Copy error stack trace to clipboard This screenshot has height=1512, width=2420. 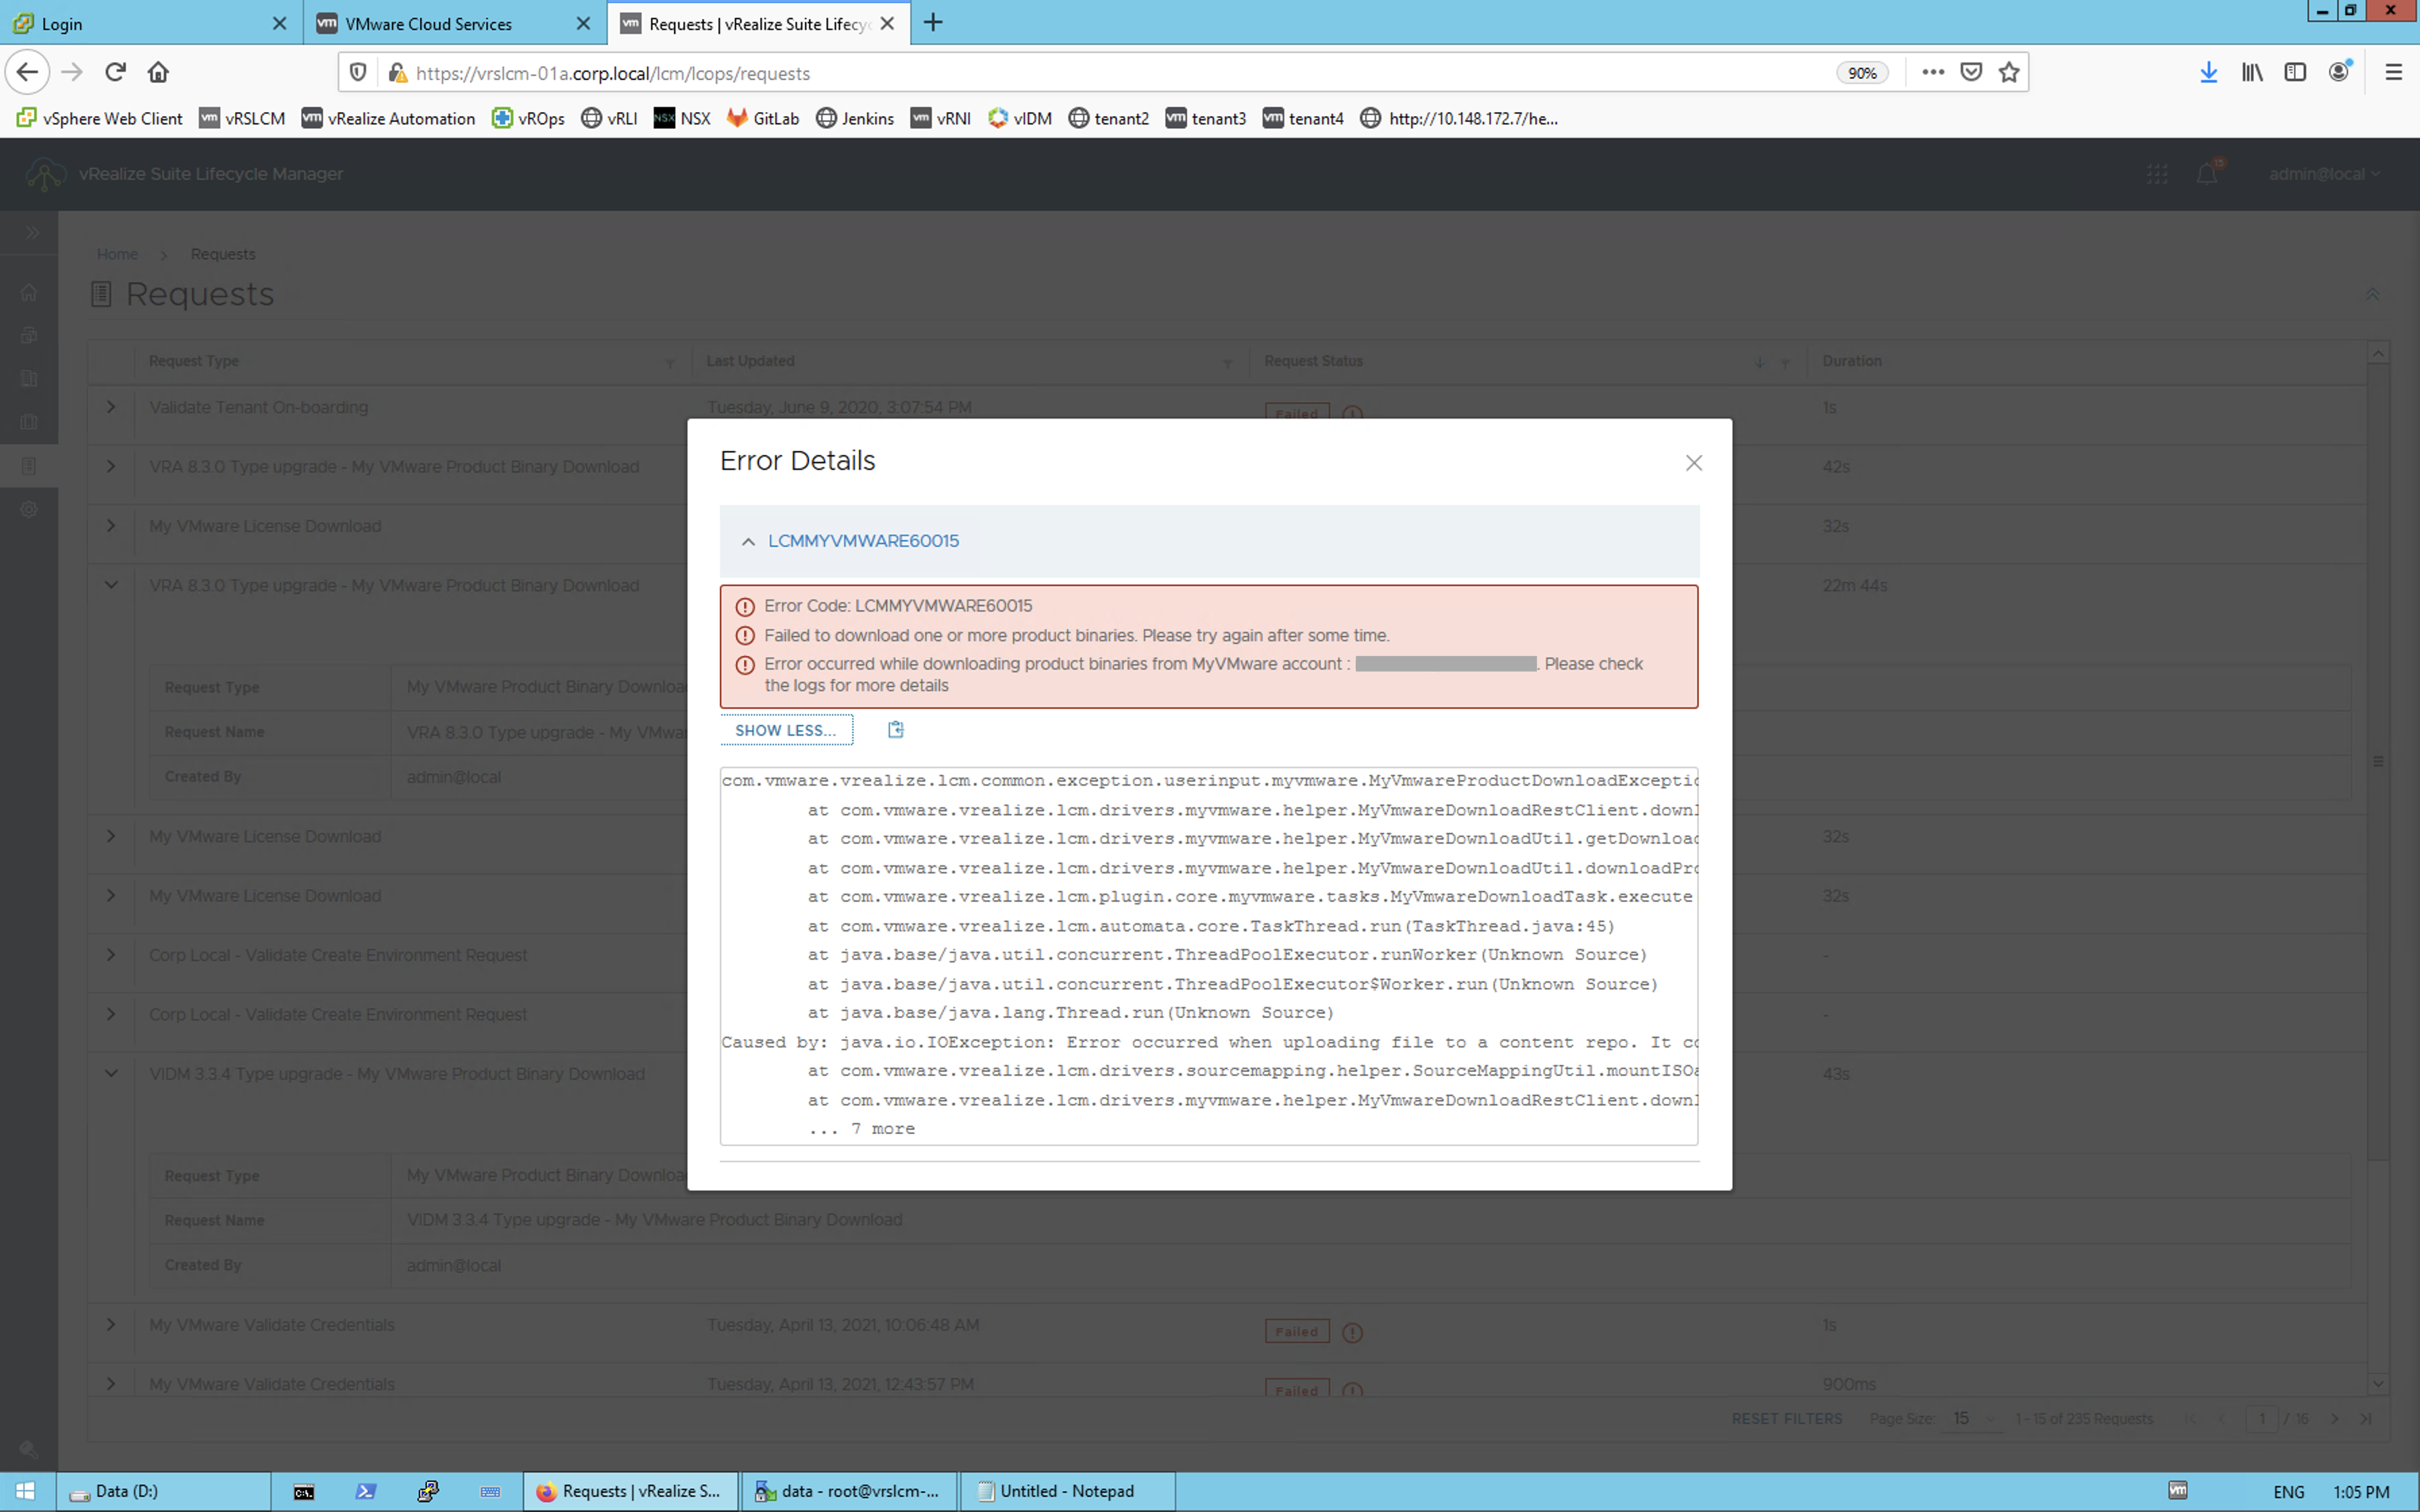coord(895,730)
